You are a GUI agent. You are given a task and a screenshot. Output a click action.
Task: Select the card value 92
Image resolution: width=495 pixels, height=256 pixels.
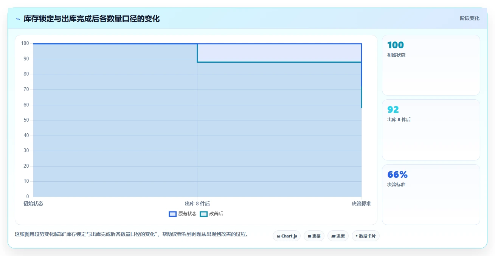click(393, 110)
